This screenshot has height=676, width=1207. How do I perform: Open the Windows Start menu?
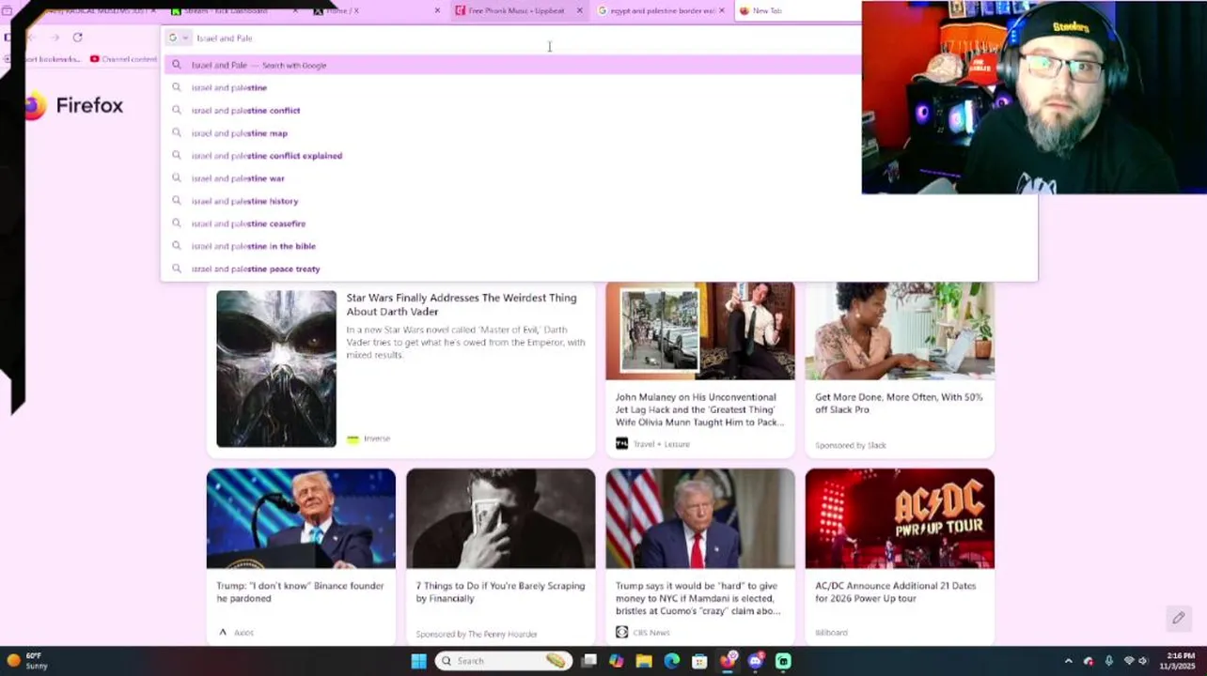pos(419,661)
